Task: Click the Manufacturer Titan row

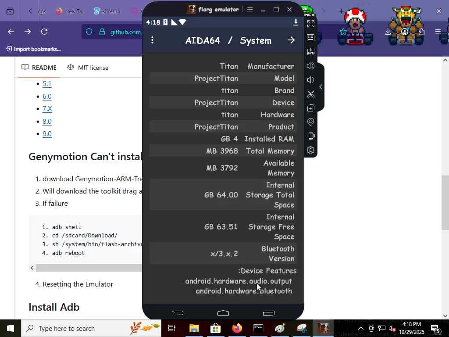Action: (x=223, y=66)
